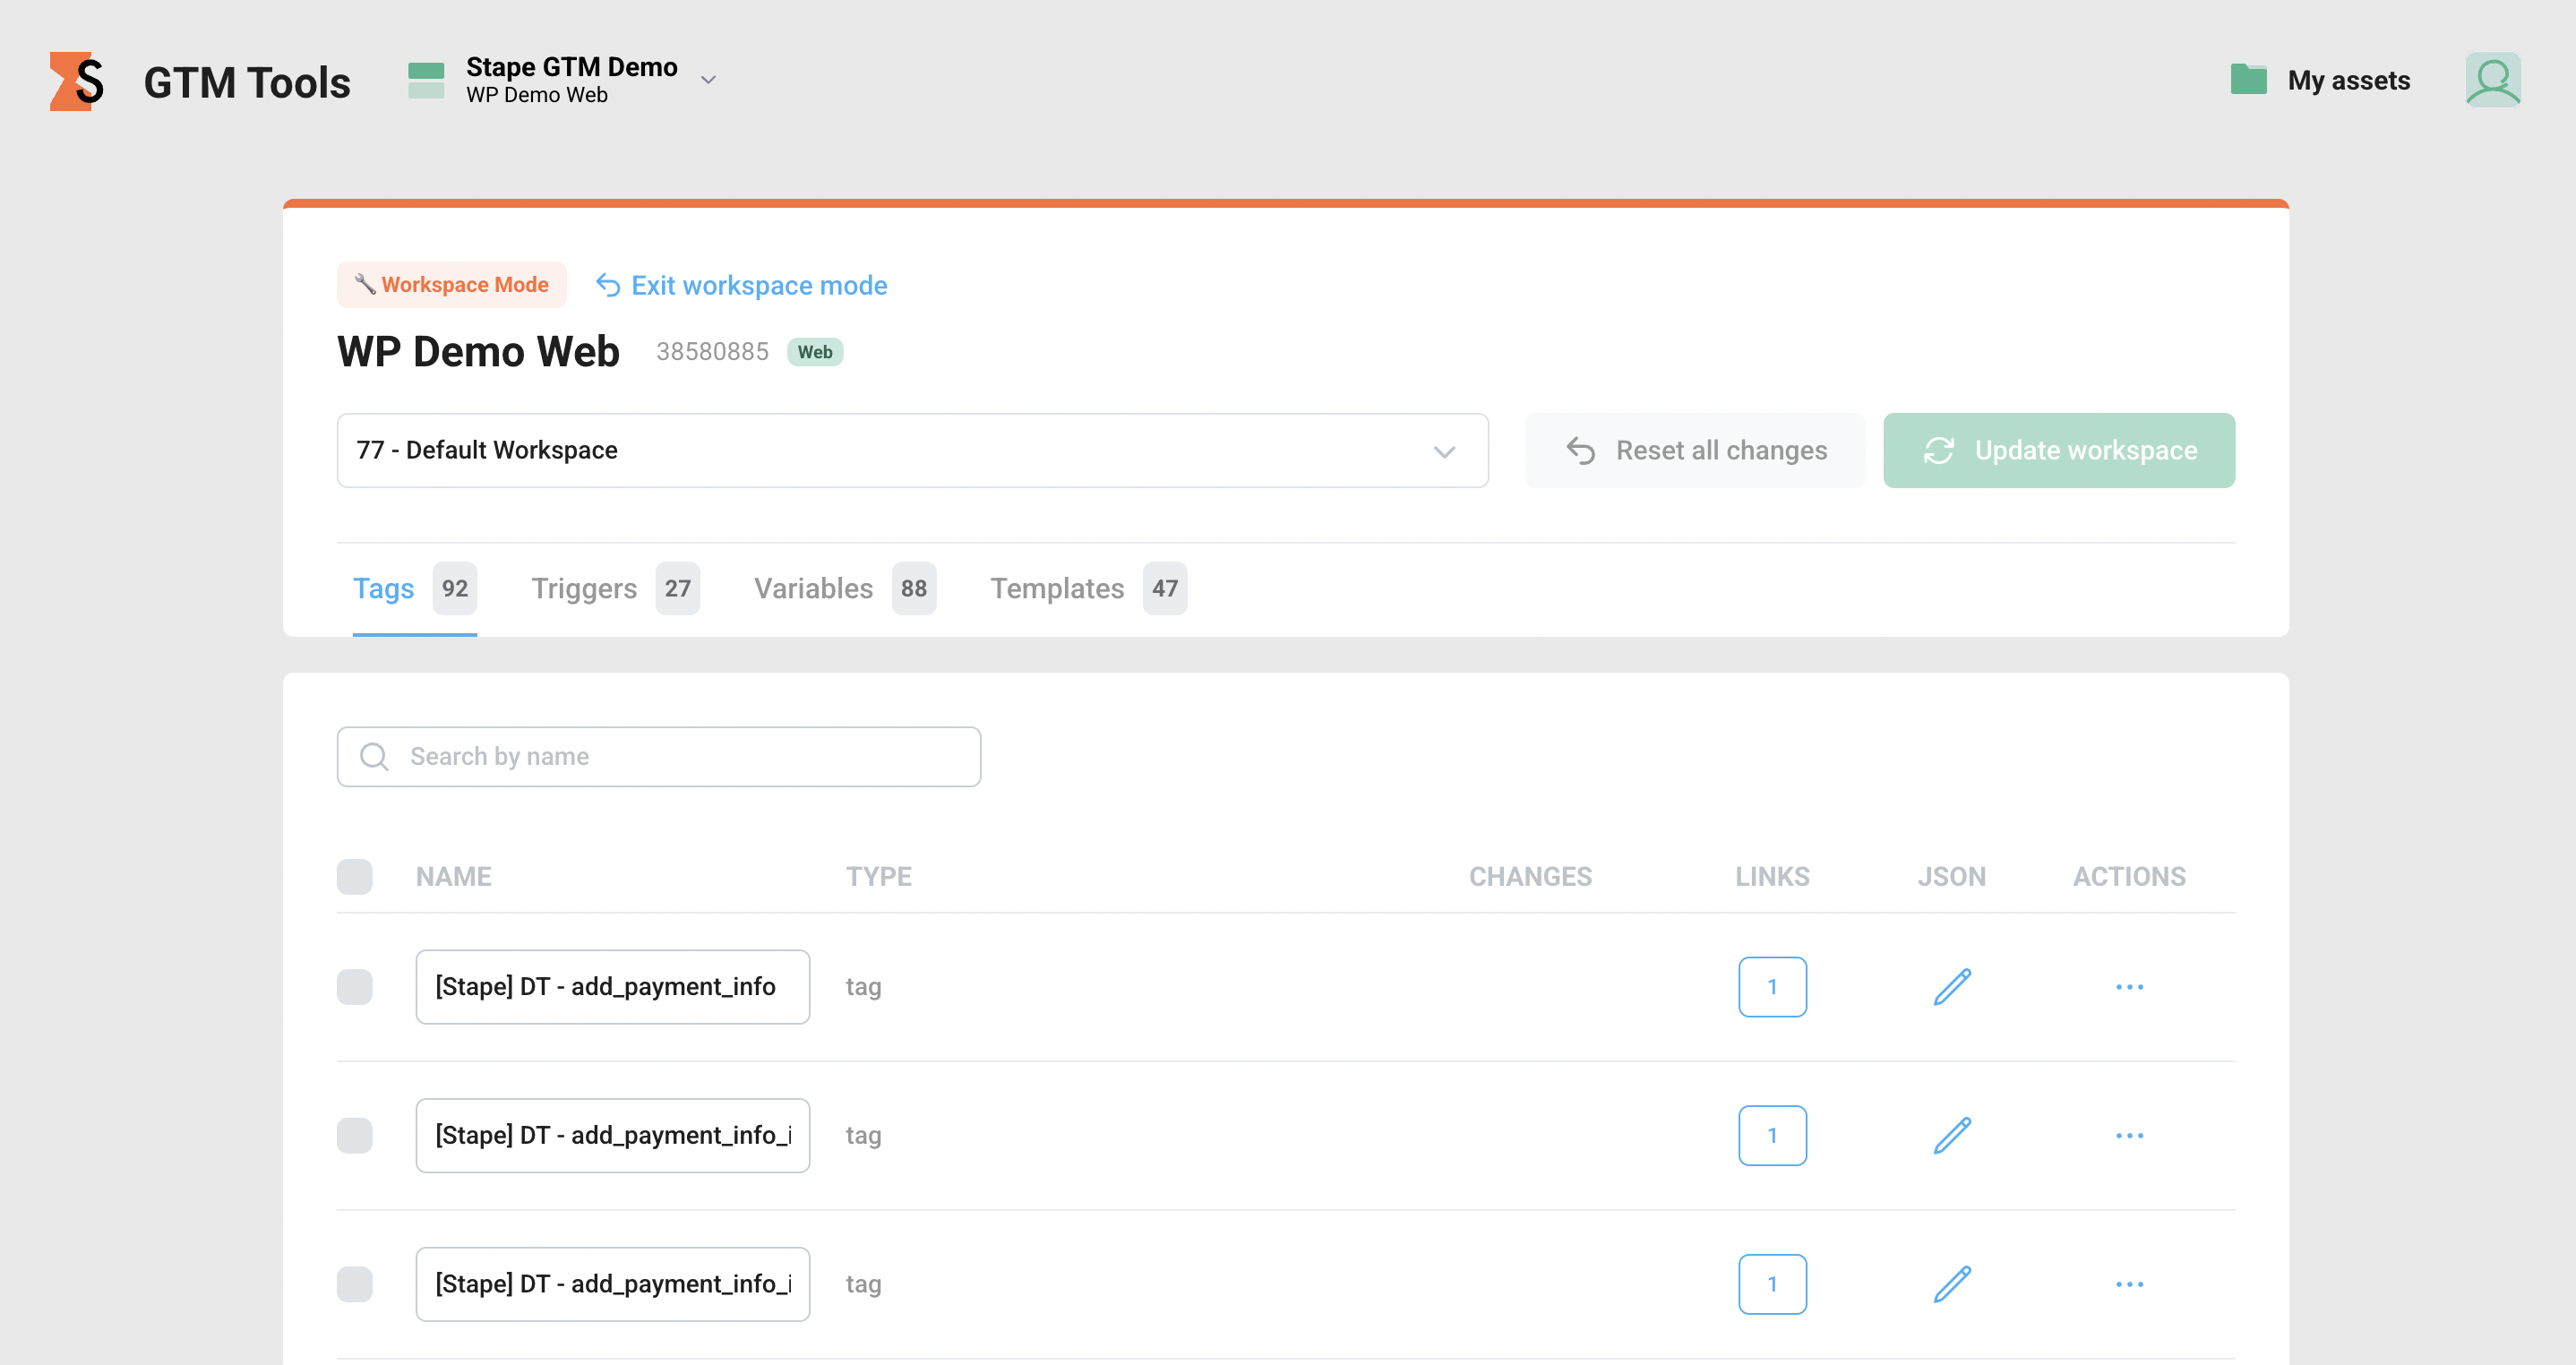
Task: Click the JSON pencil icon on the second tag row
Action: 1952,1136
